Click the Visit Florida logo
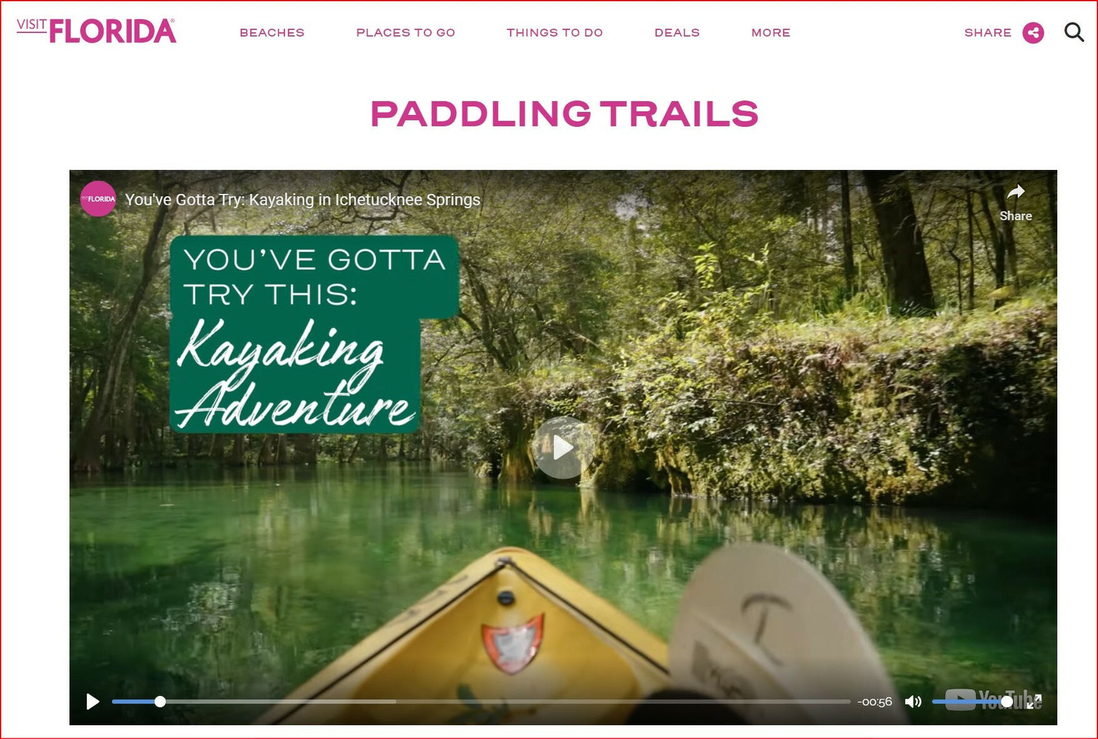This screenshot has height=739, width=1098. tap(96, 31)
